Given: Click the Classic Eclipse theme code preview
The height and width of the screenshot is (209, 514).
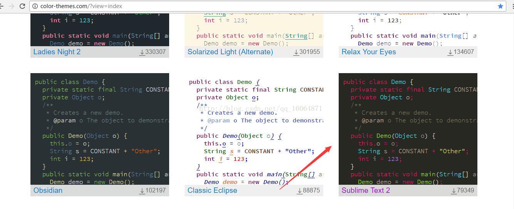Looking at the screenshot, I should (x=254, y=129).
